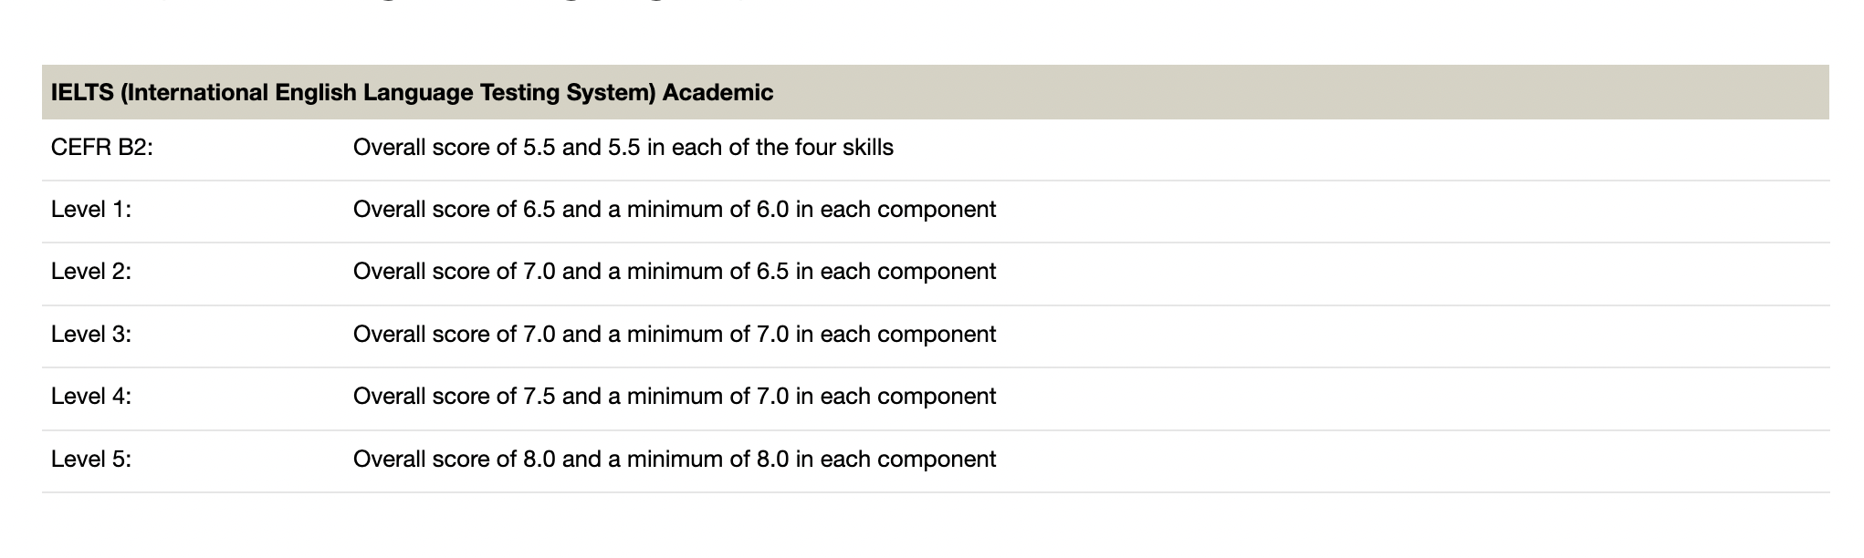Click the 7.5 overall score in Level 4
This screenshot has height=558, width=1864.
[539, 397]
